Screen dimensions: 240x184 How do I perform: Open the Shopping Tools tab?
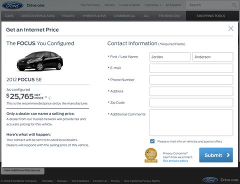212,16
